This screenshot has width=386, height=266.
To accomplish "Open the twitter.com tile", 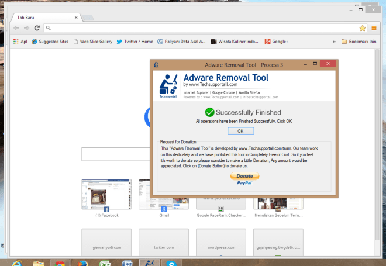I will click(x=164, y=243).
